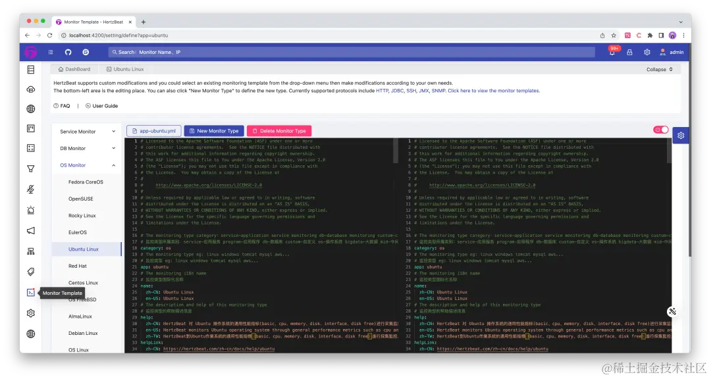Open the gear settings icon in the sidebar
711x379 pixels.
pos(31,313)
